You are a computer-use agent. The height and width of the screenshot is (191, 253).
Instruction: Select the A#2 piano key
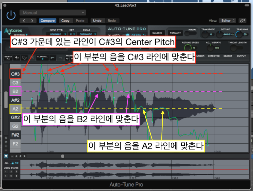(15, 100)
